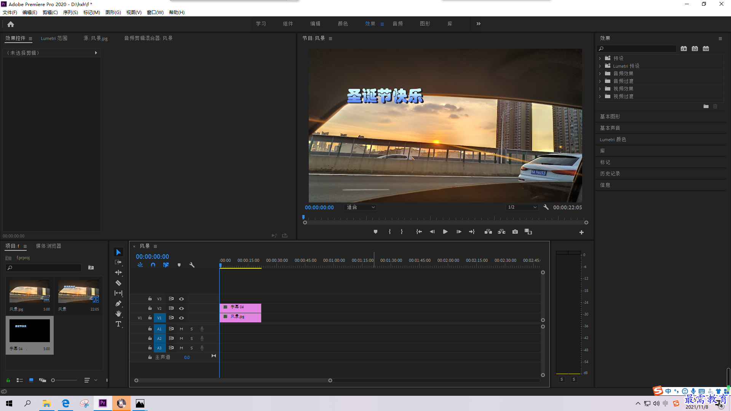Click Extract button in program monitor
The width and height of the screenshot is (731, 411).
501,232
